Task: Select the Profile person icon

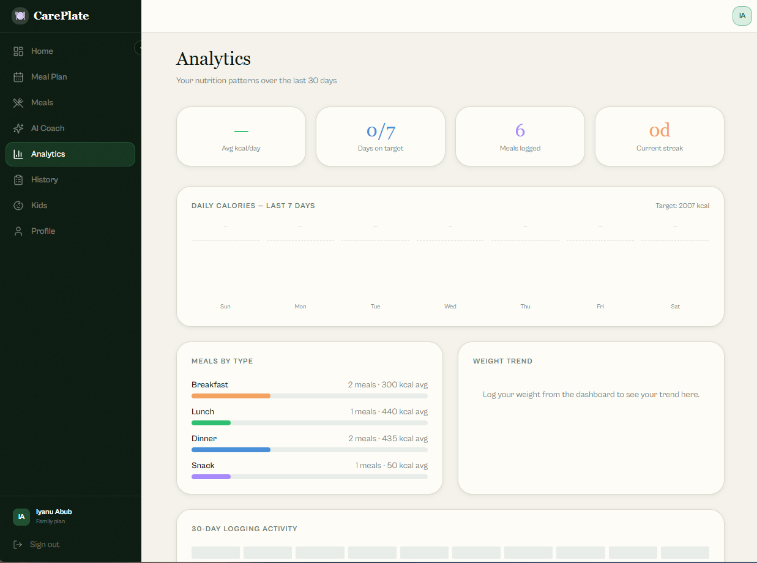Action: point(17,231)
